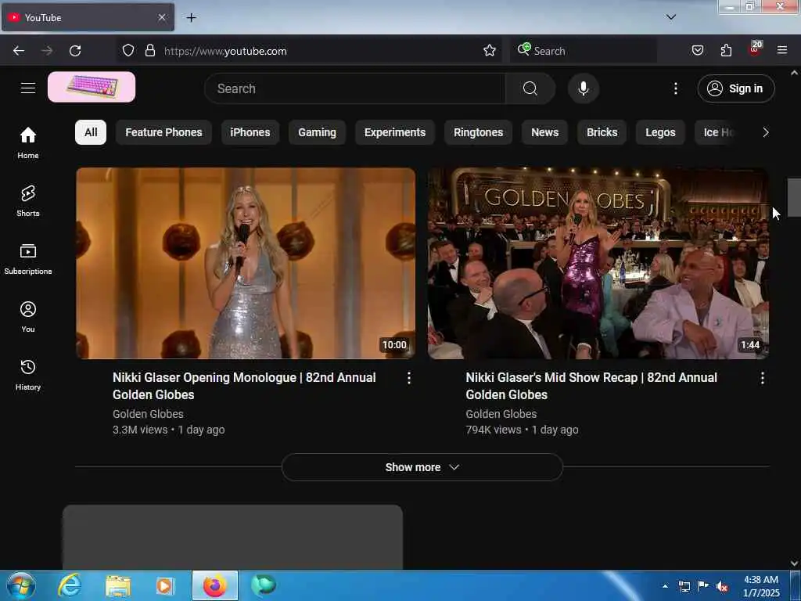
Task: Click the Firefox toolbar Search box
Action: [x=584, y=51]
